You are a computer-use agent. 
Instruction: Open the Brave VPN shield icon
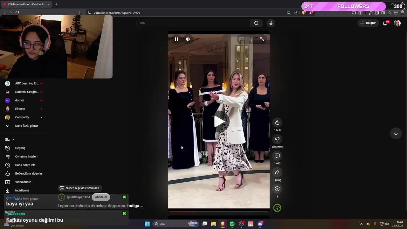(x=396, y=13)
